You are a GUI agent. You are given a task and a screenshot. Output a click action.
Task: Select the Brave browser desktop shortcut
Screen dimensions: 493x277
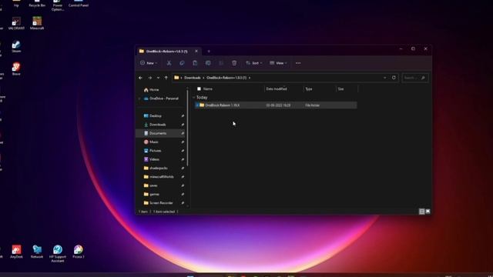(x=16, y=68)
